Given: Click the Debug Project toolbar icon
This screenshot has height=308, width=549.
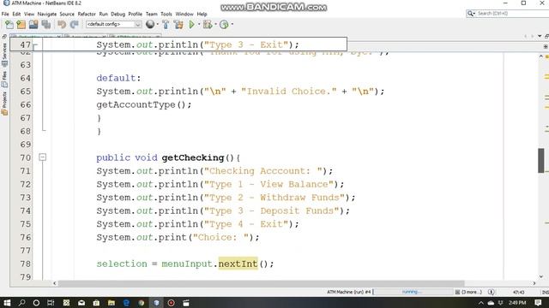Looking at the screenshot, I should [x=208, y=25].
